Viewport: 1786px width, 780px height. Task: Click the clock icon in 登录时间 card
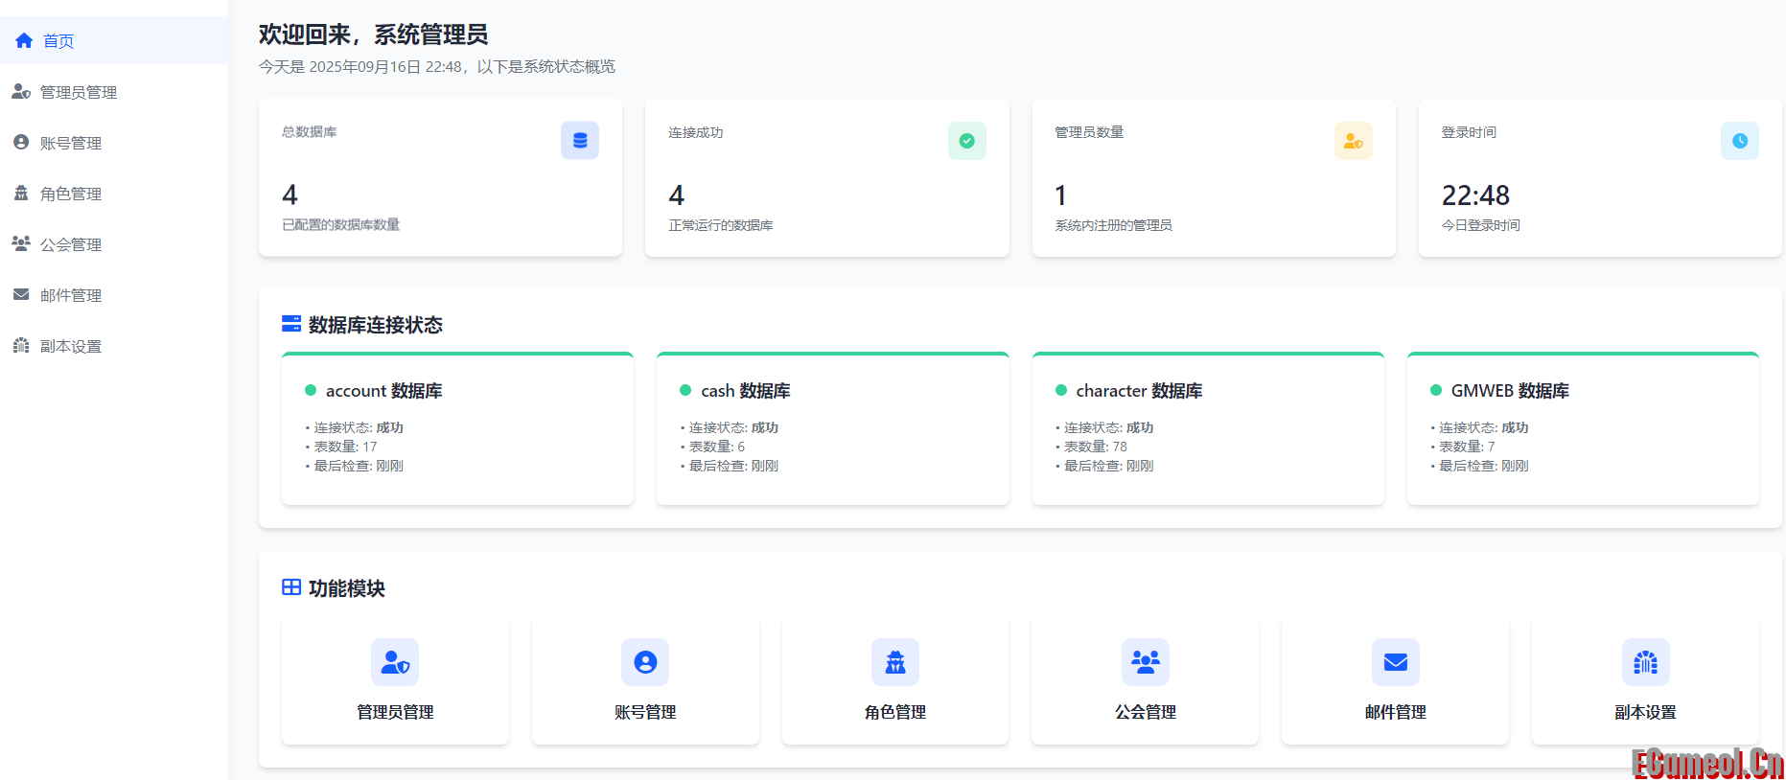1739,141
